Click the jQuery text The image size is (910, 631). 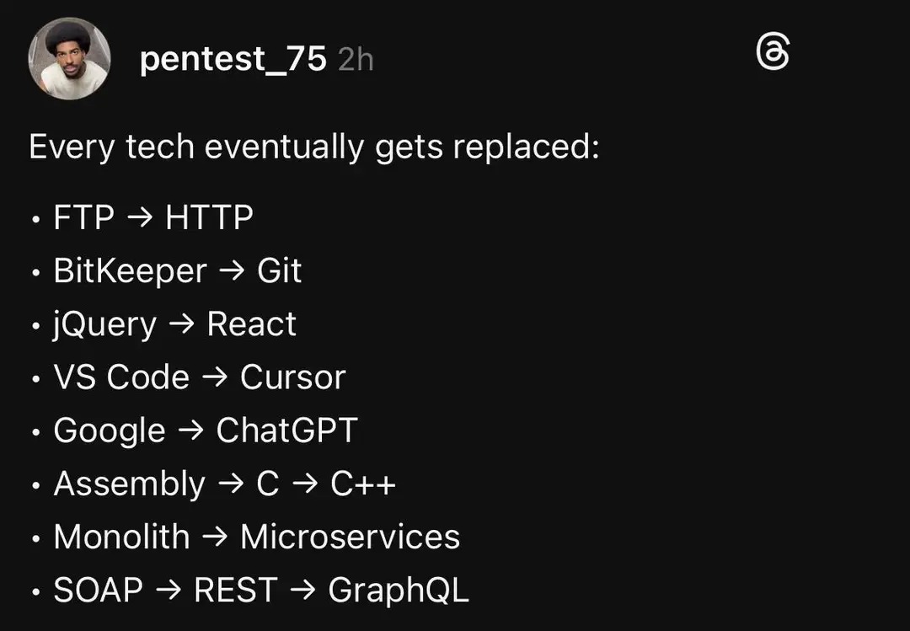(104, 324)
